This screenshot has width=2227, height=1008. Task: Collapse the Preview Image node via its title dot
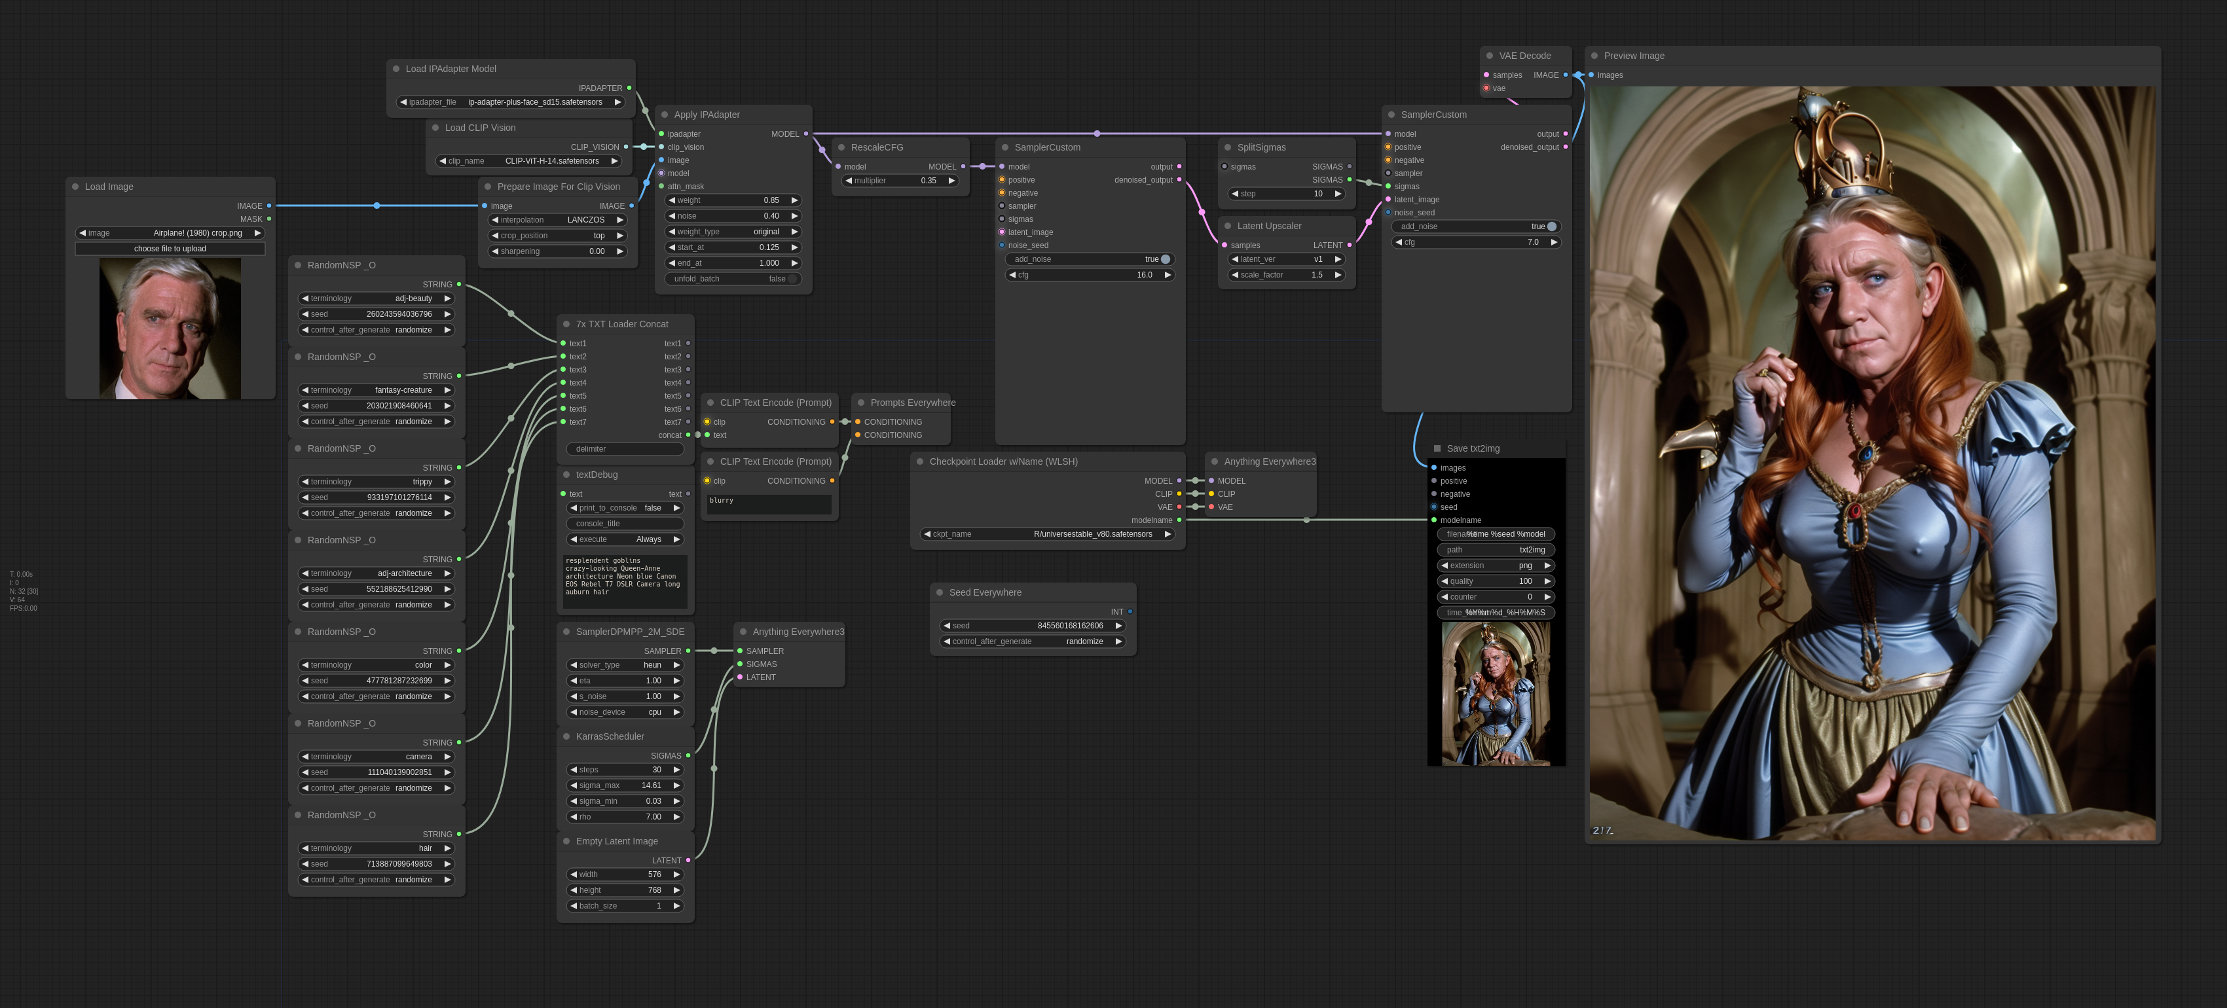pyautogui.click(x=1594, y=56)
